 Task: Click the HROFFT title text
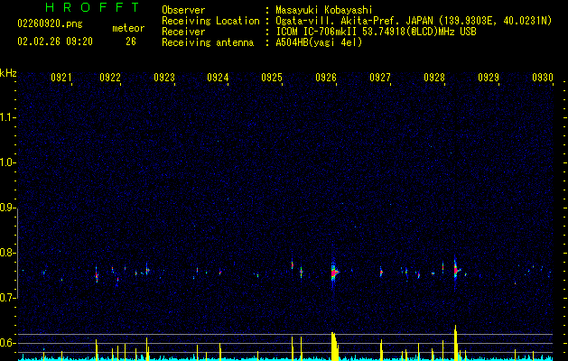[x=92, y=7]
